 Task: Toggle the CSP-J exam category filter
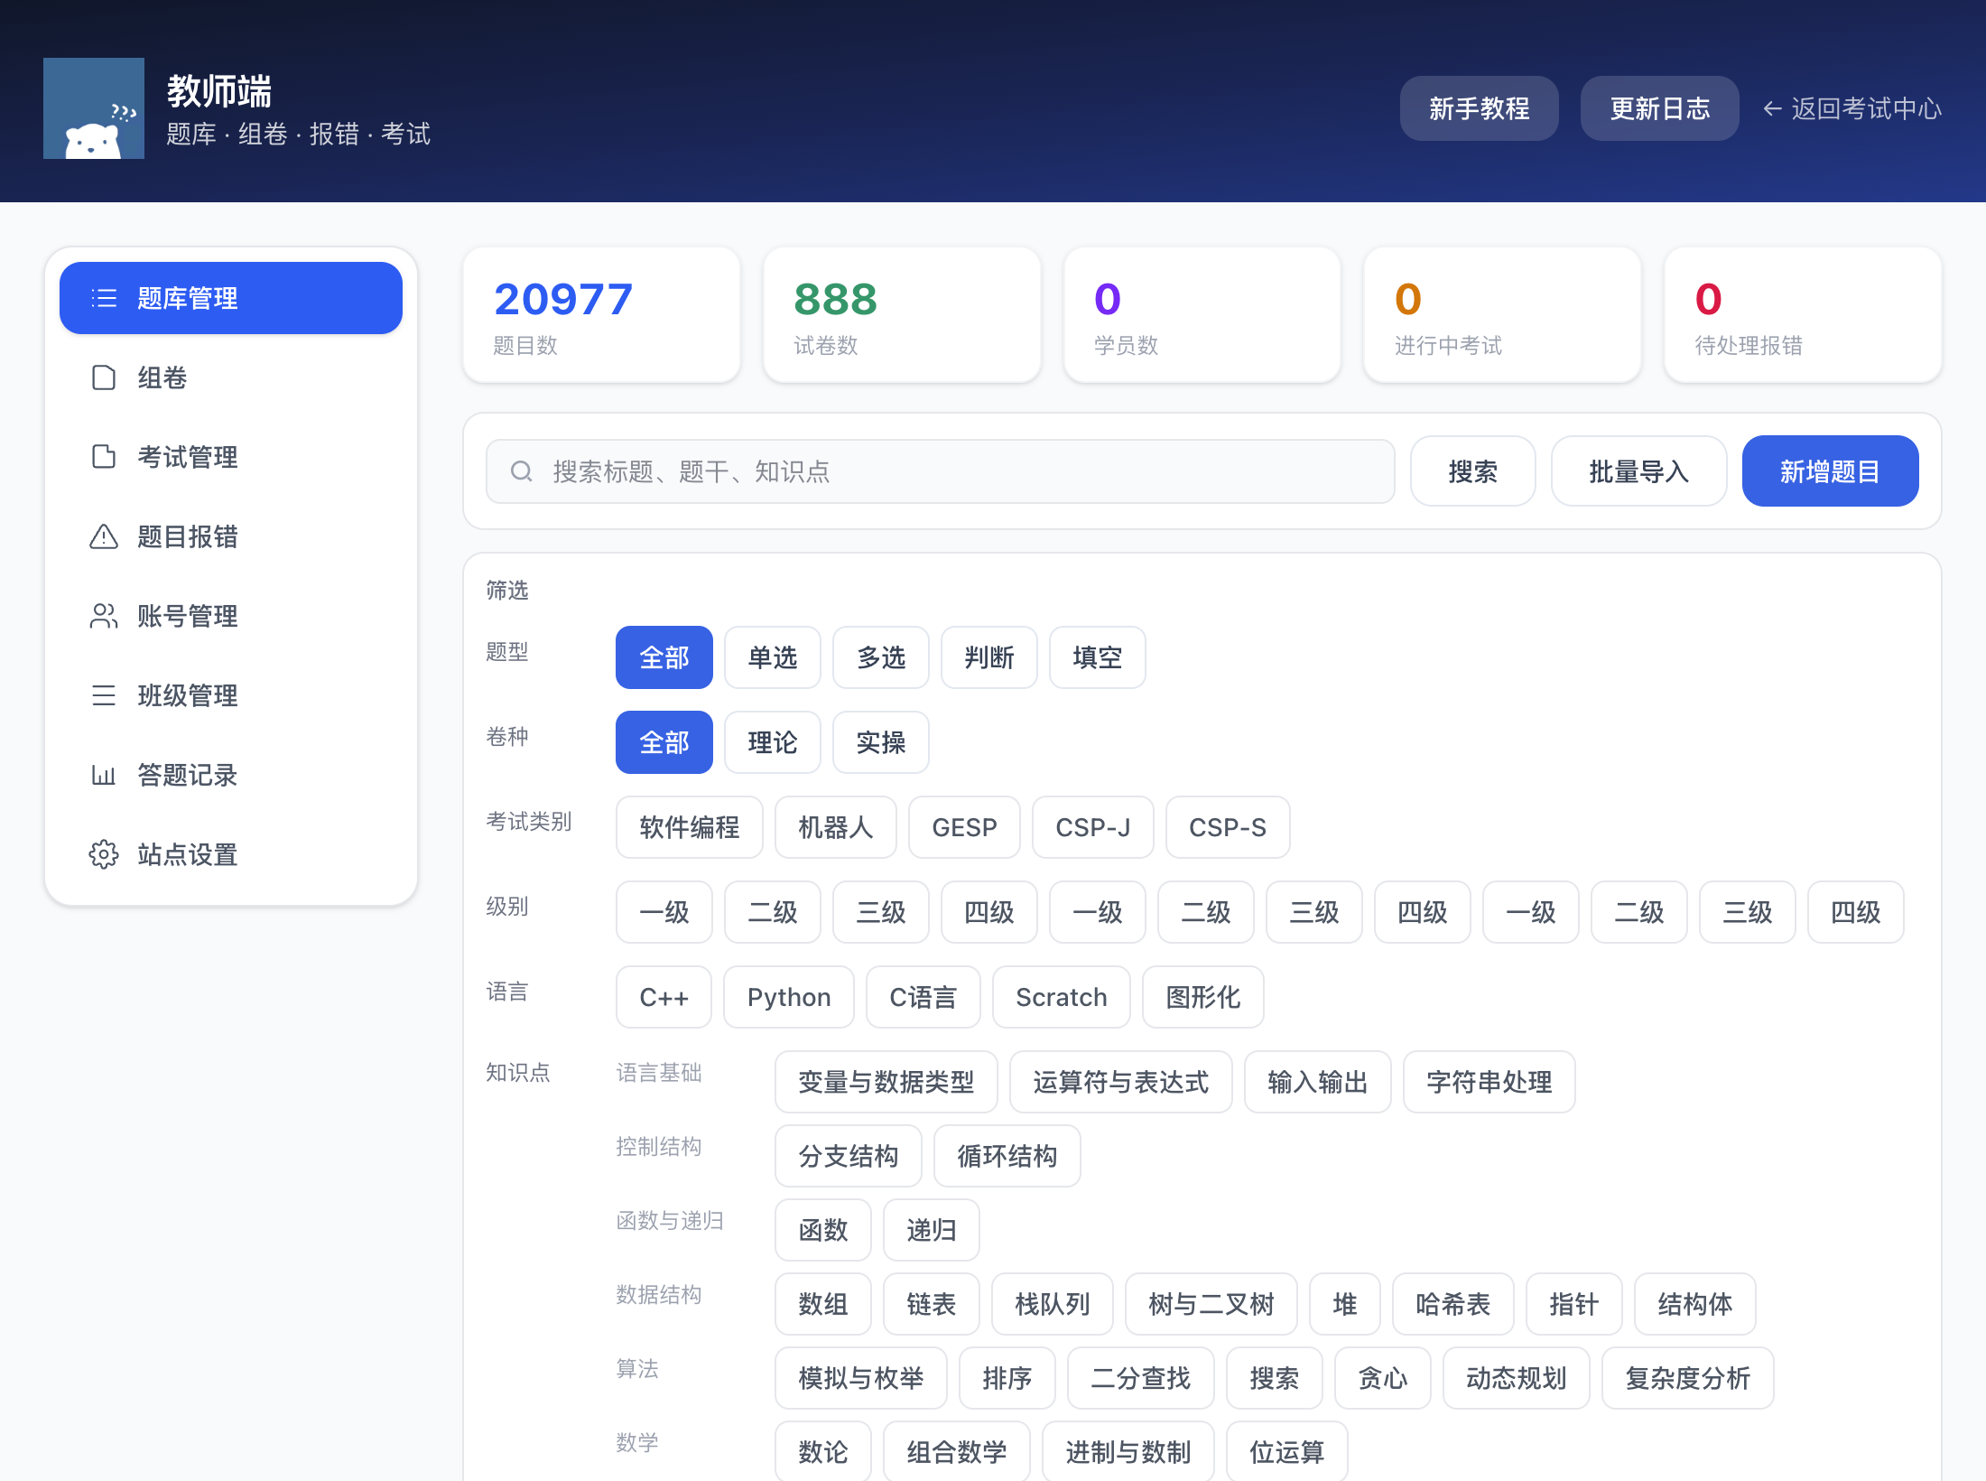pyautogui.click(x=1093, y=827)
